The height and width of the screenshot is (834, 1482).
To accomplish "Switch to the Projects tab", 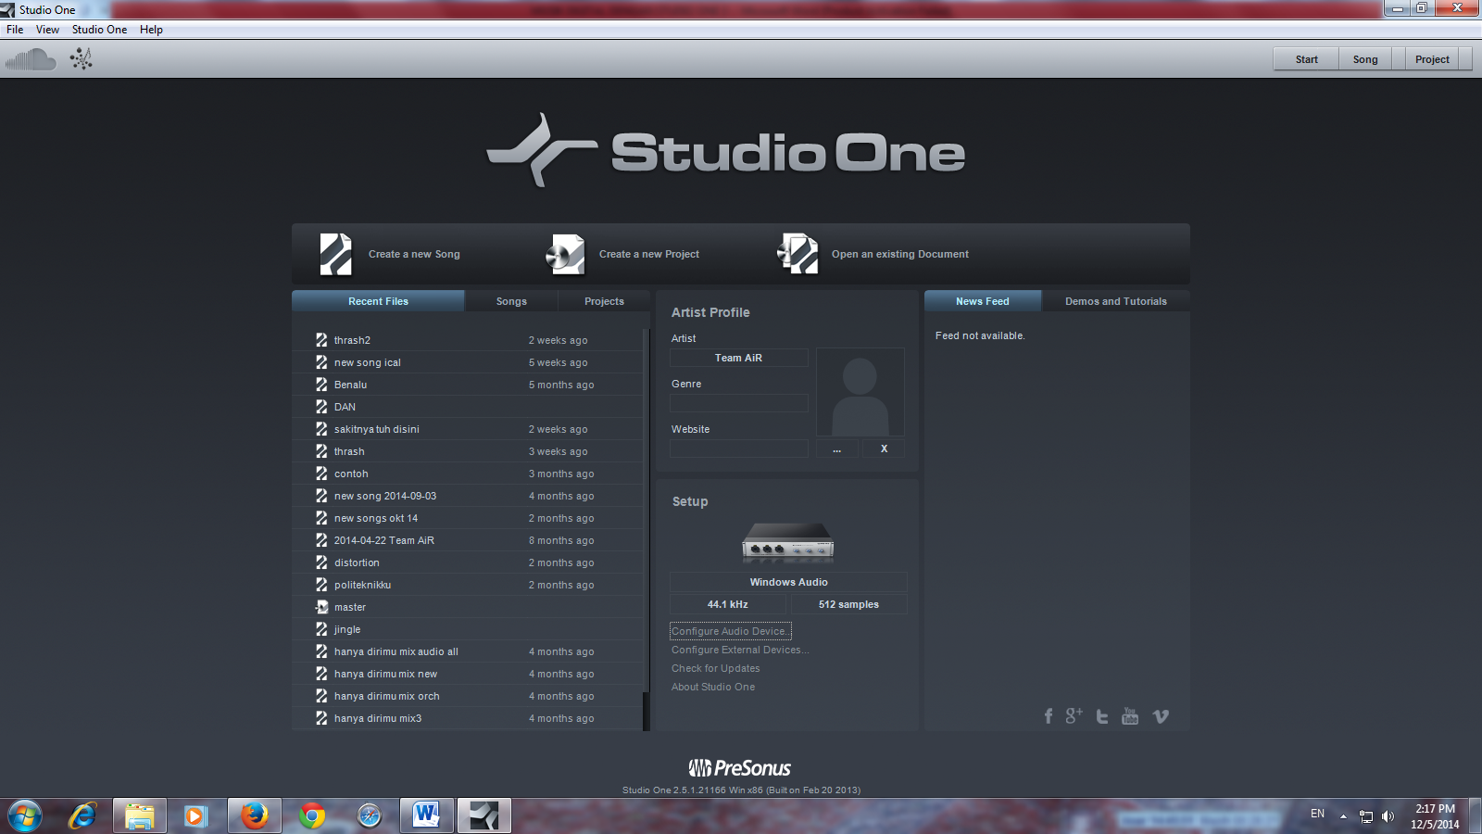I will 604,301.
